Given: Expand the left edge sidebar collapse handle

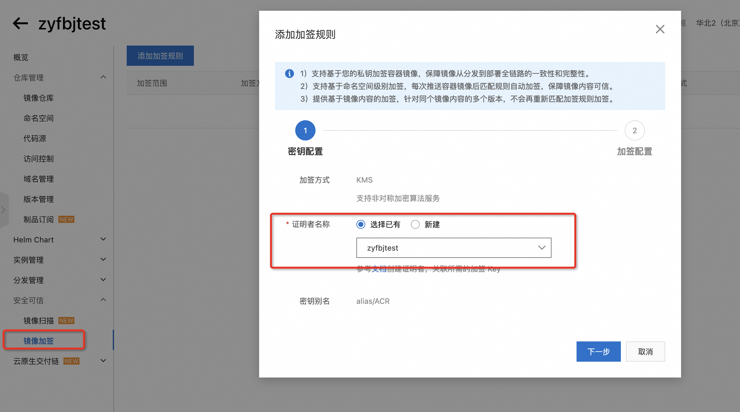Looking at the screenshot, I should tap(3, 209).
